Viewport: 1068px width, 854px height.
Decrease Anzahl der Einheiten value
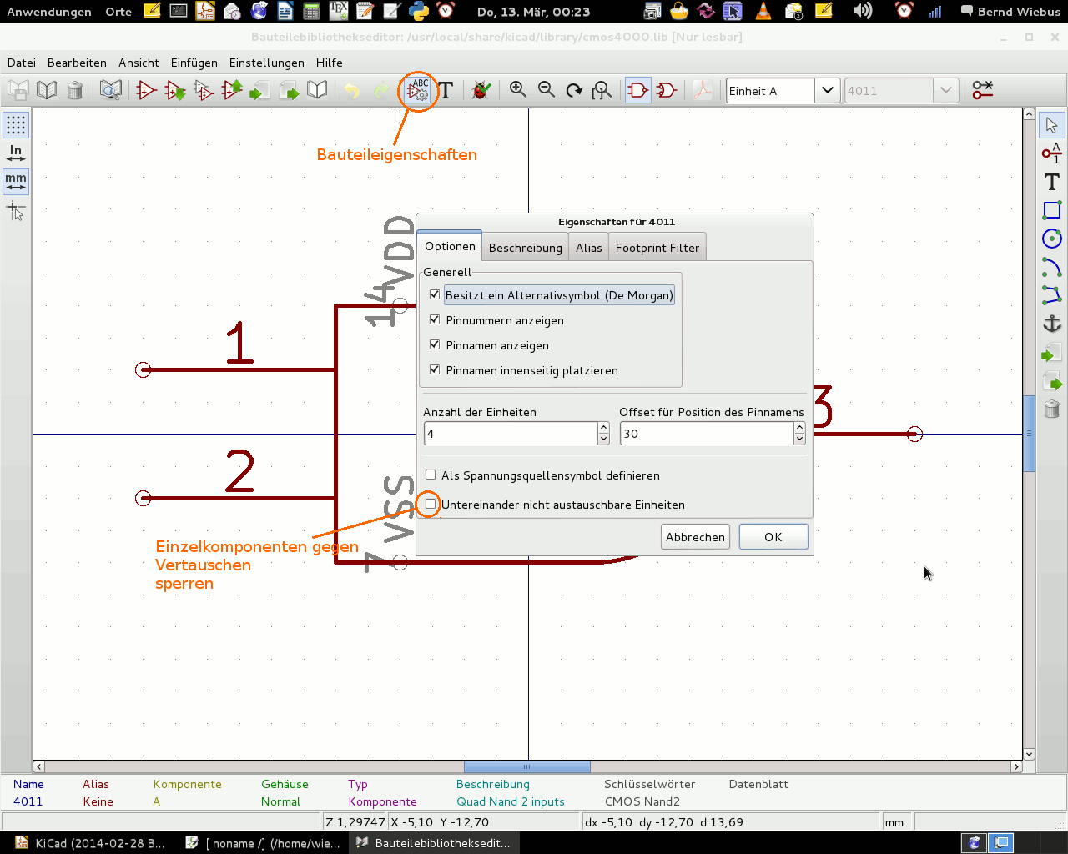point(603,439)
